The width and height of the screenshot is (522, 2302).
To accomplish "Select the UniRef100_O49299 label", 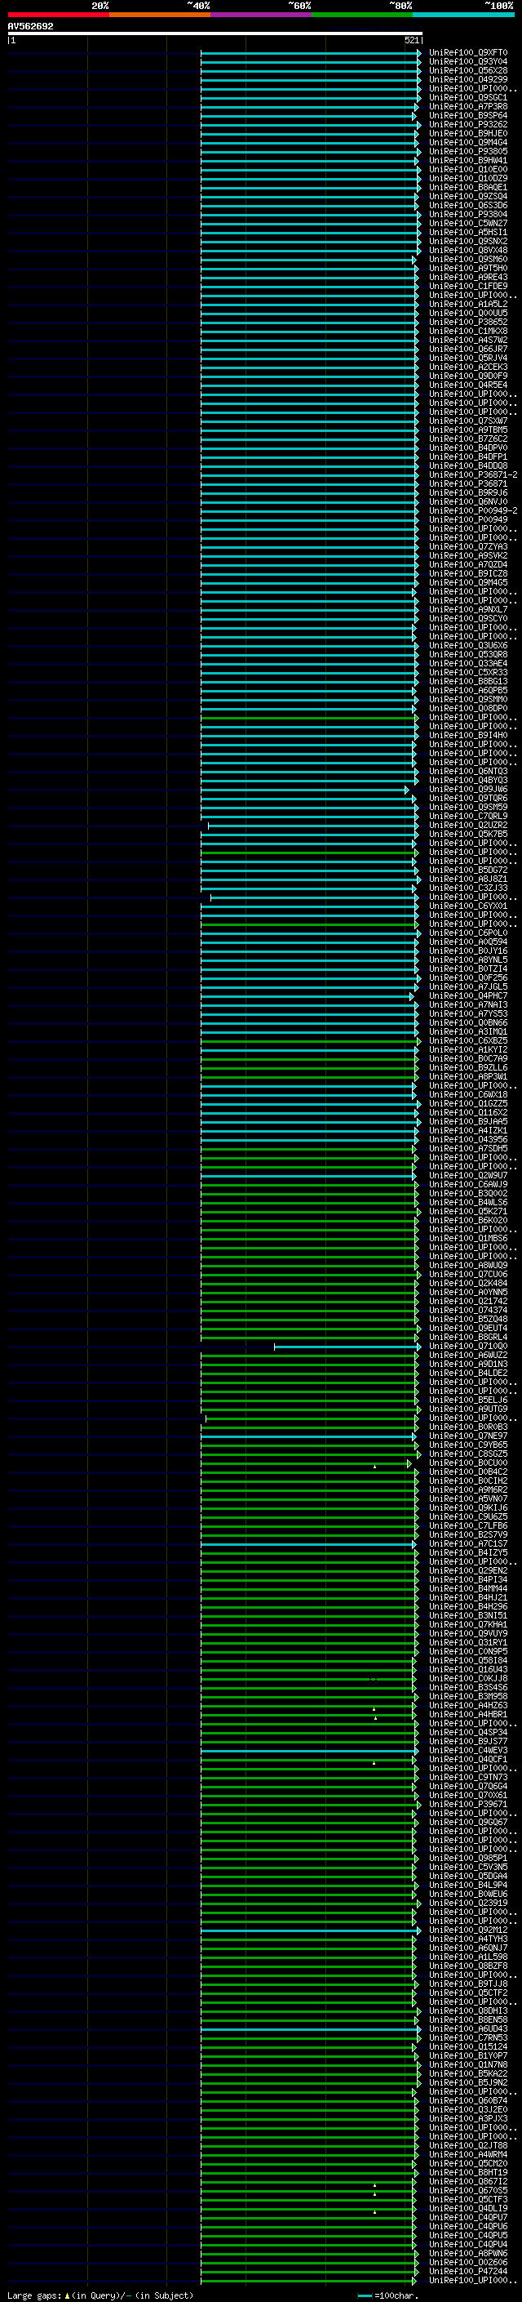I will (x=467, y=79).
